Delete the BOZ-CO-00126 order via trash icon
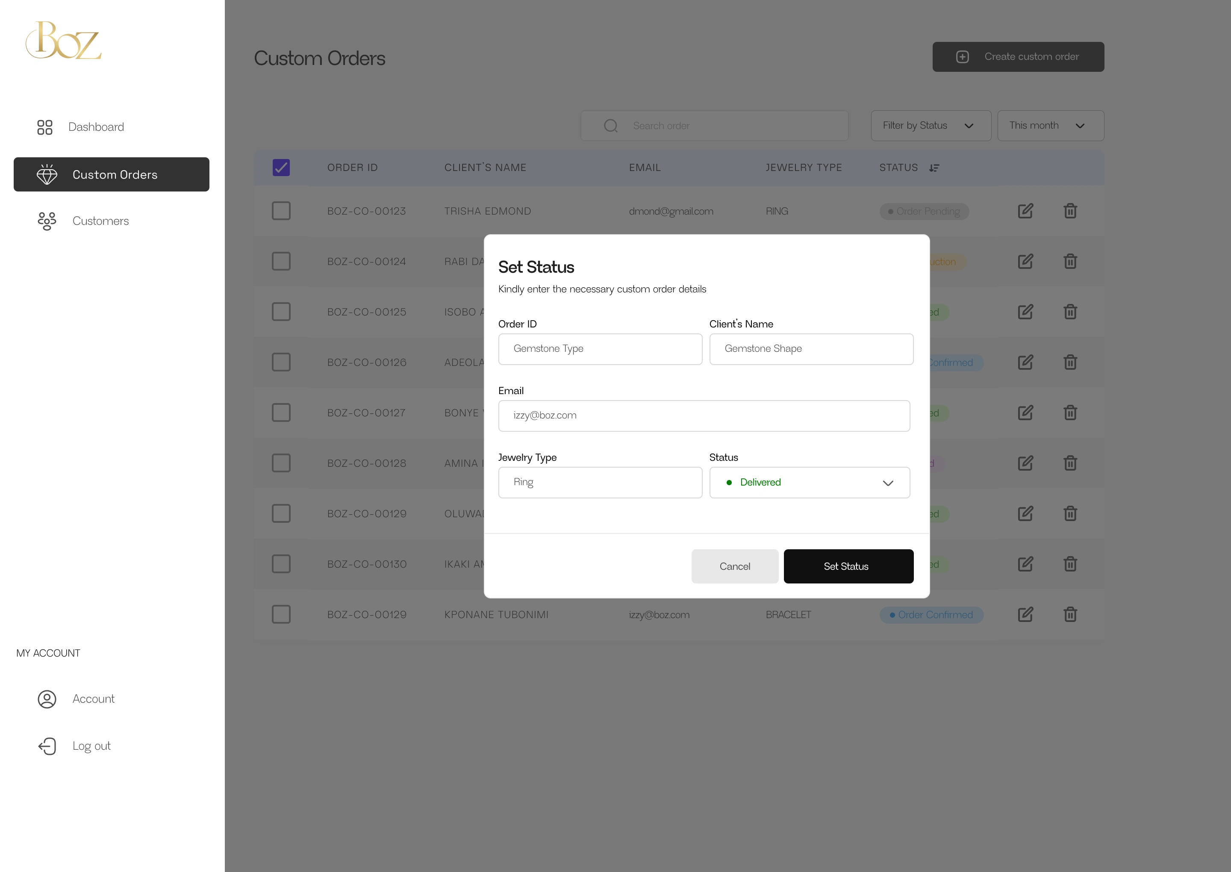The height and width of the screenshot is (872, 1231). tap(1070, 362)
